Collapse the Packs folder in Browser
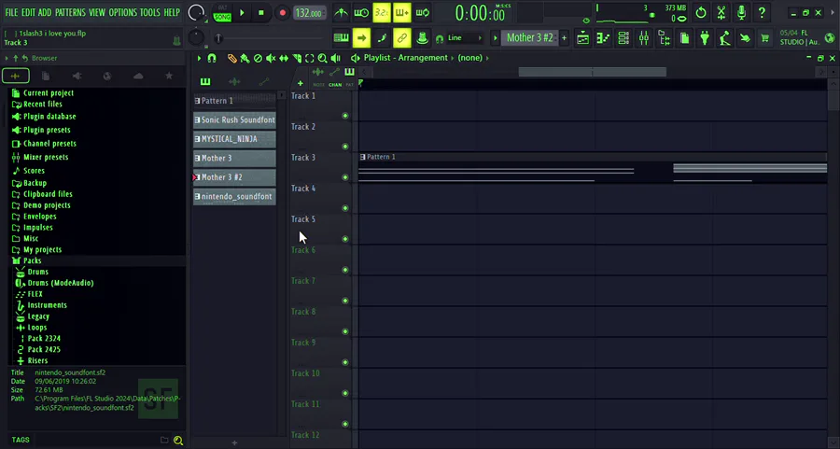The image size is (840, 449). [x=32, y=260]
